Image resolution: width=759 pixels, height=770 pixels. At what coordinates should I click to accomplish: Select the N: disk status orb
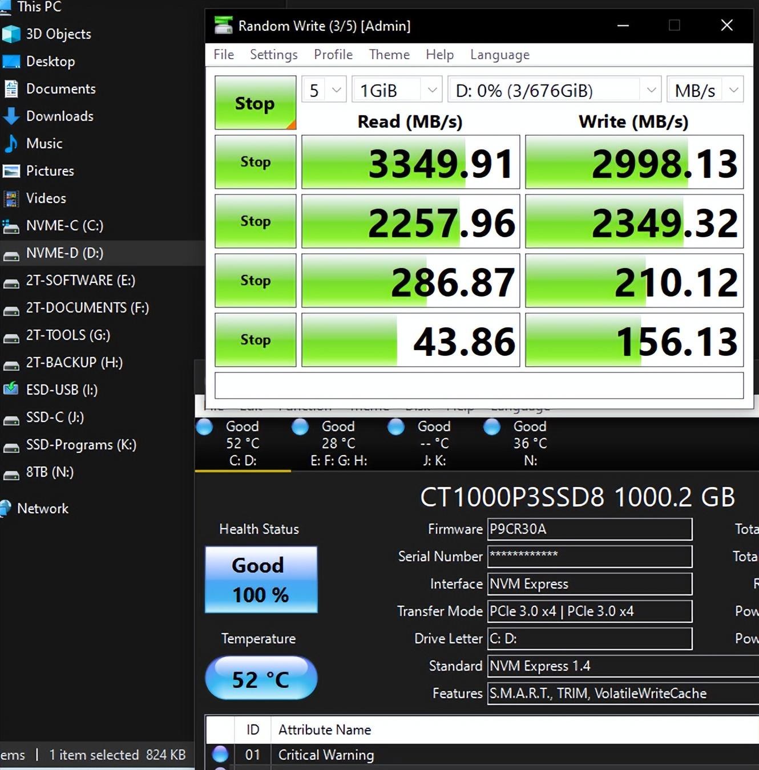(x=492, y=427)
